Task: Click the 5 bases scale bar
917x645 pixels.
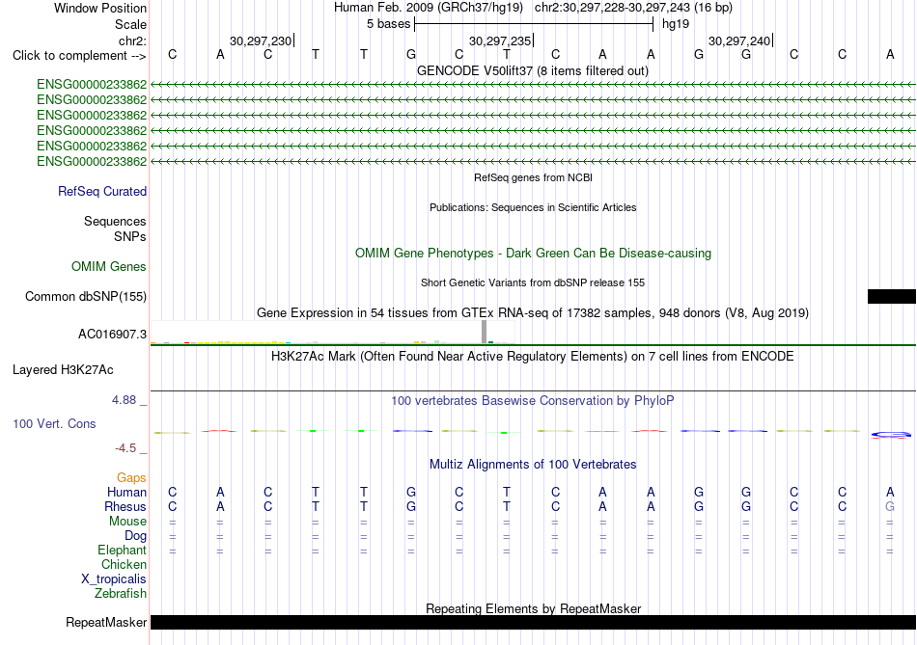Action: pos(534,24)
